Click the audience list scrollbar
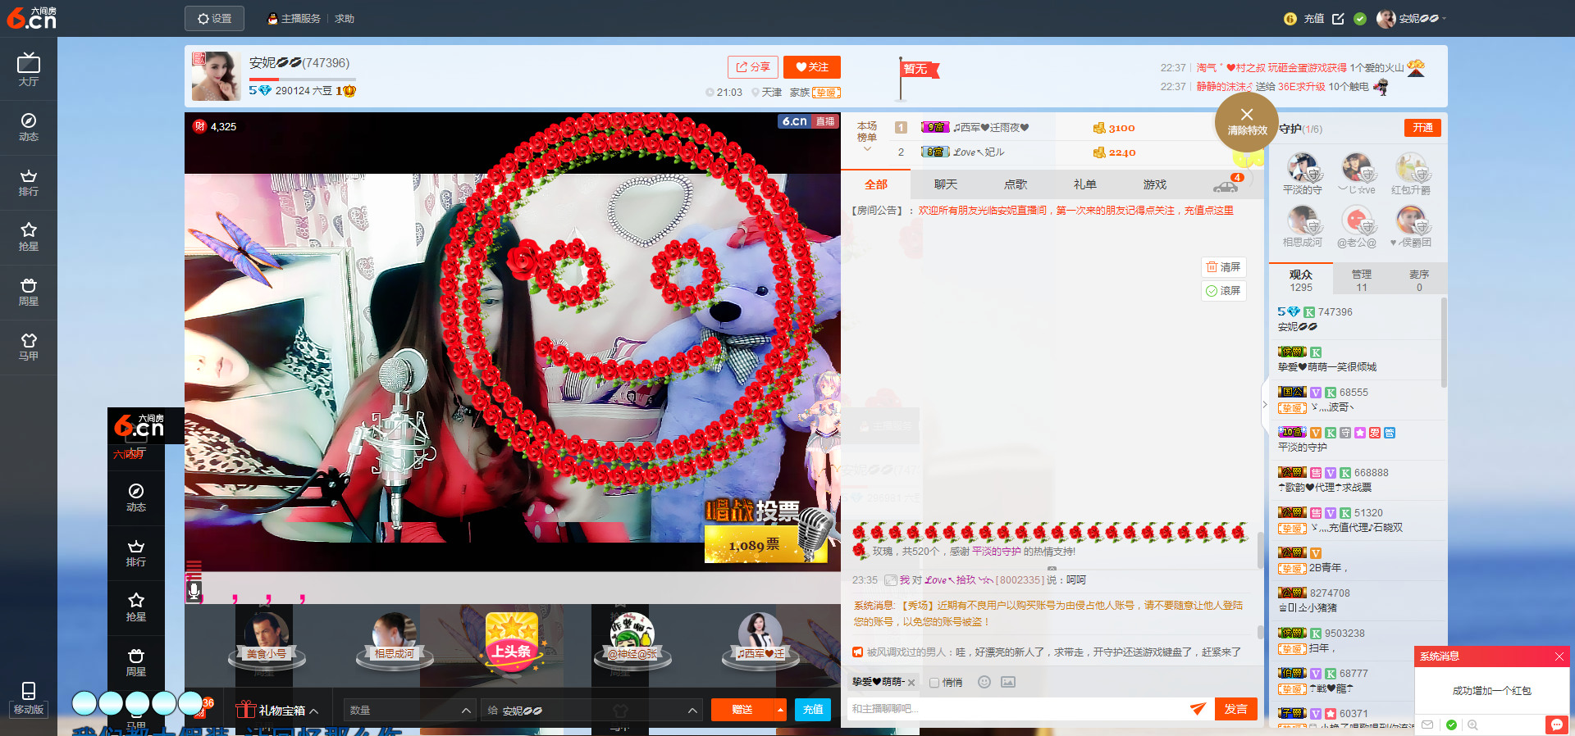1575x736 pixels. (1444, 344)
